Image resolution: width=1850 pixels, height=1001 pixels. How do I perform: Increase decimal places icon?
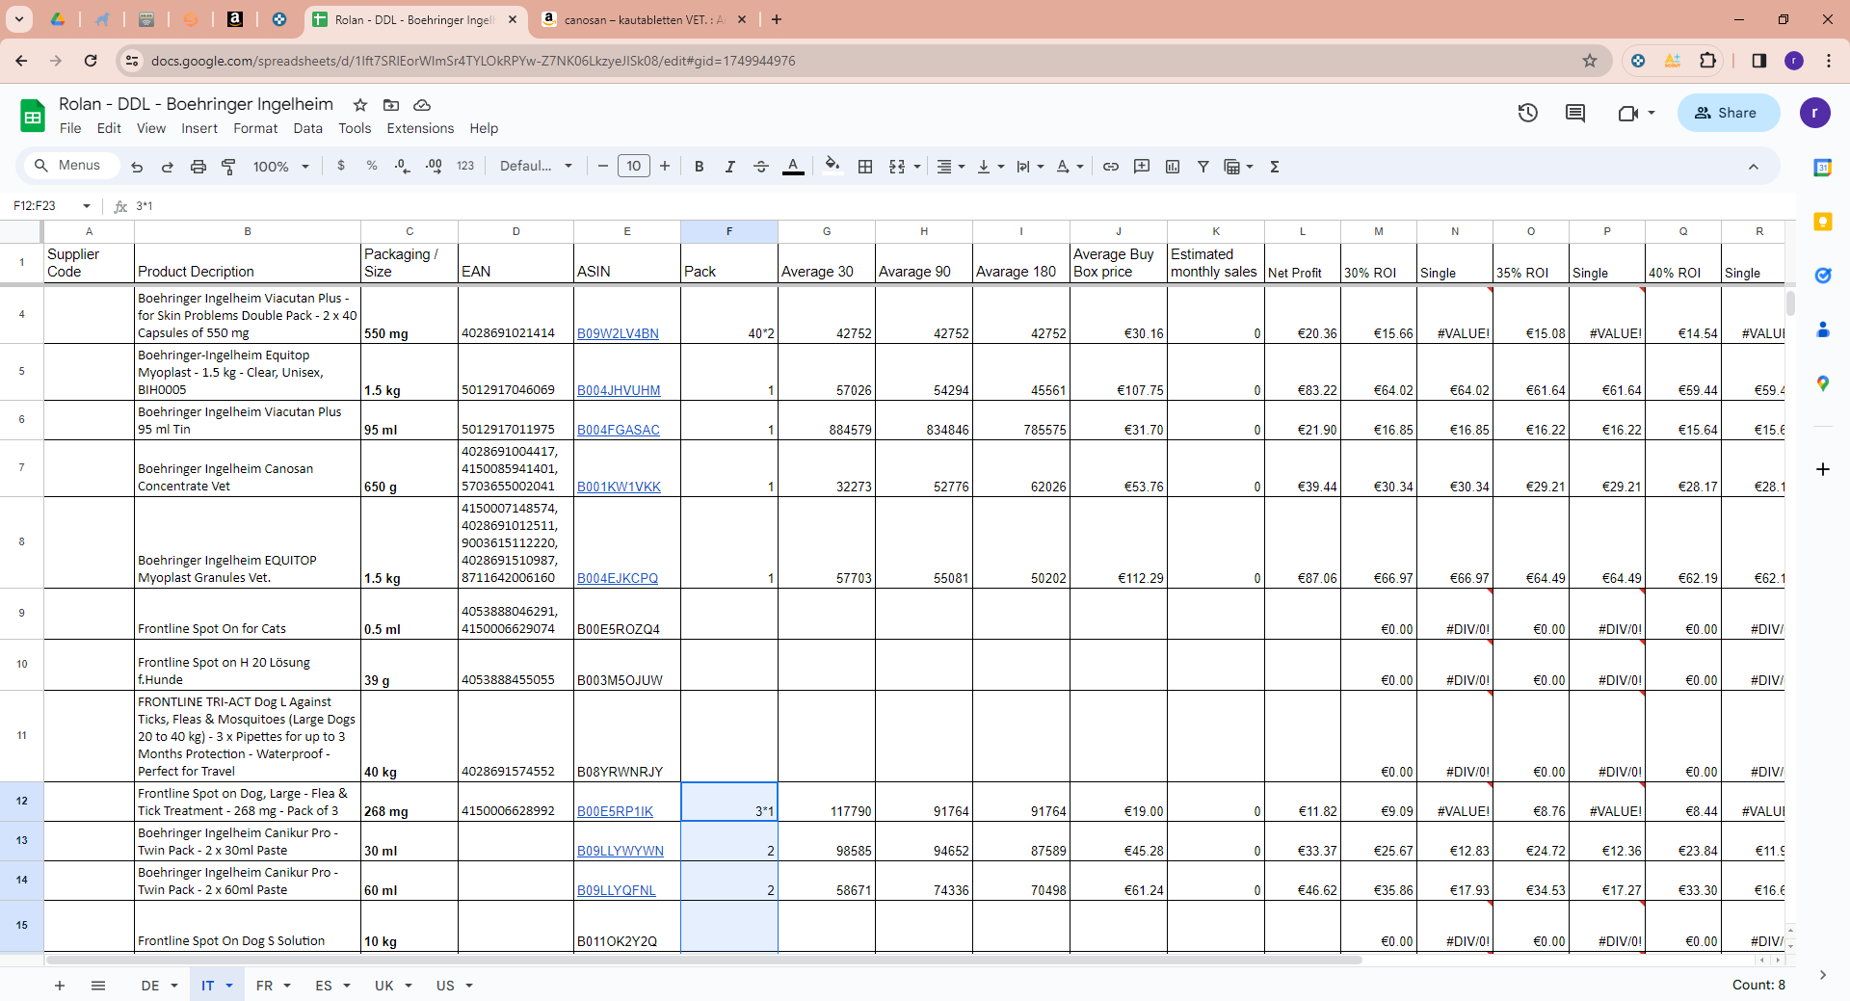(x=435, y=166)
